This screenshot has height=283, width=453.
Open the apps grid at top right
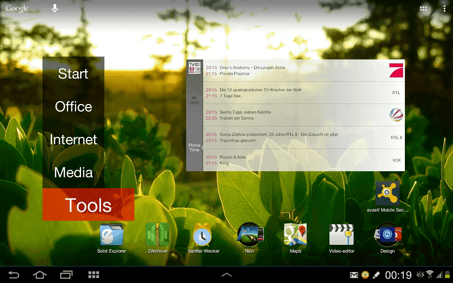tap(423, 8)
